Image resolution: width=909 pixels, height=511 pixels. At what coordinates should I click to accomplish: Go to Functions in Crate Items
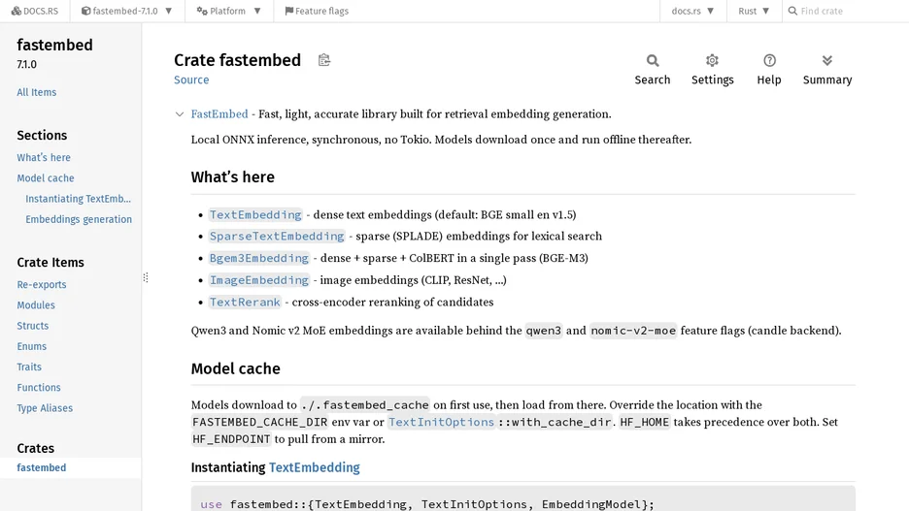pyautogui.click(x=39, y=388)
